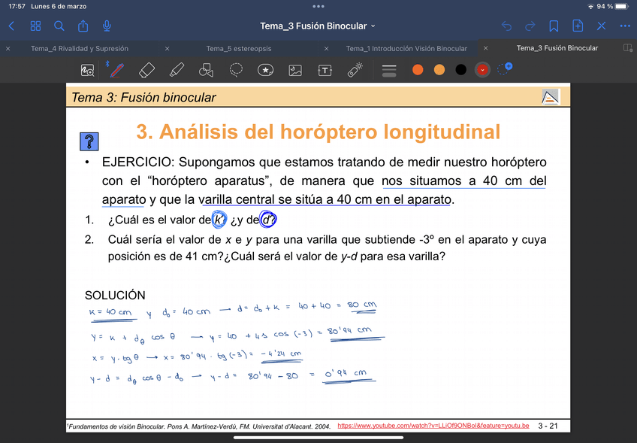Pick the orange color swatch
The width and height of the screenshot is (637, 443).
point(418,70)
